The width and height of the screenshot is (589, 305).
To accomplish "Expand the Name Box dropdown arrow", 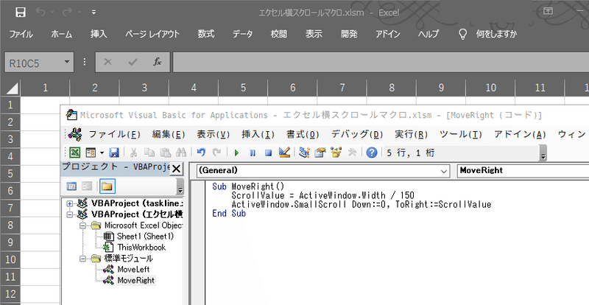I will (x=67, y=62).
